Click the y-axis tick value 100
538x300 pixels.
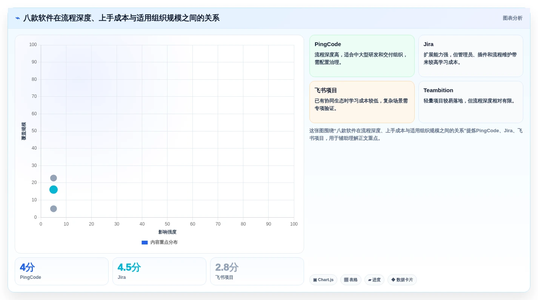click(x=33, y=45)
